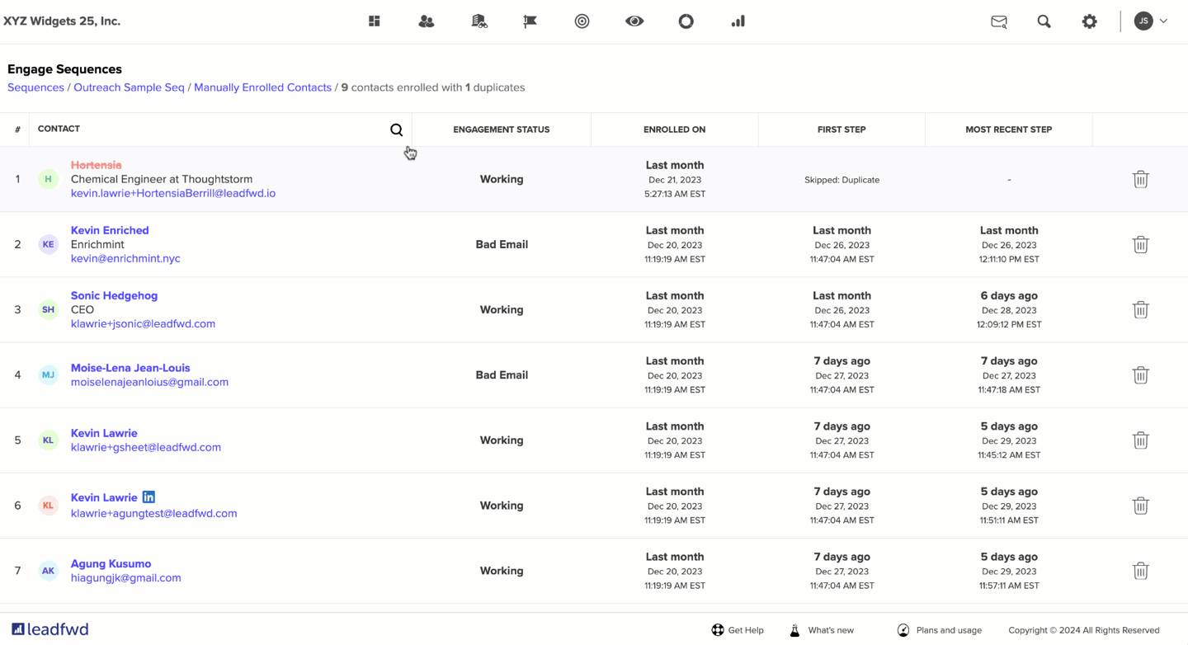Click the ENROLLED ON column header
Screen dimensions: 1188x645
(674, 129)
